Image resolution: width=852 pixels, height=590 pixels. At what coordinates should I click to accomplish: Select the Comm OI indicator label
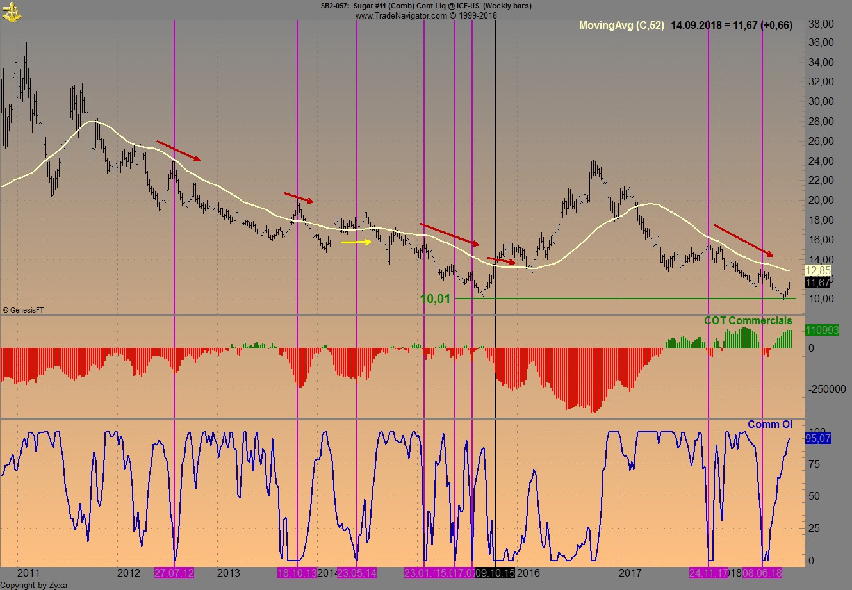coord(769,424)
